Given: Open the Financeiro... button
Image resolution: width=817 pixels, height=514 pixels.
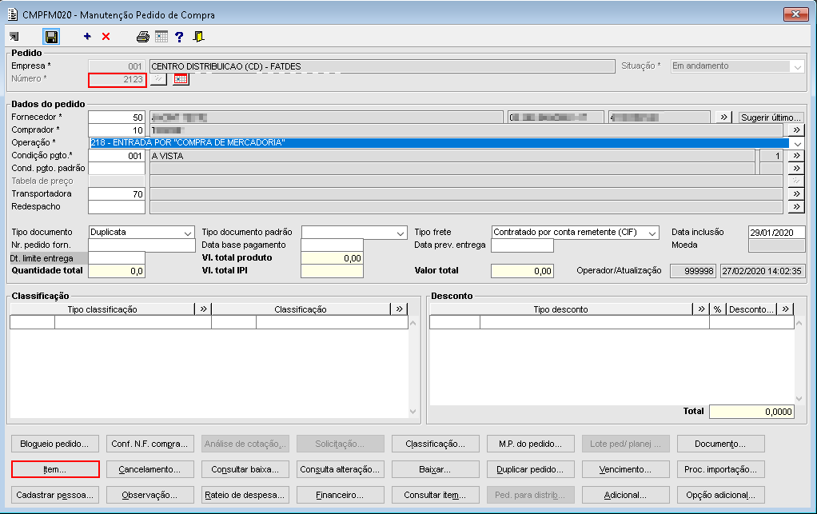Looking at the screenshot, I should pos(341,495).
